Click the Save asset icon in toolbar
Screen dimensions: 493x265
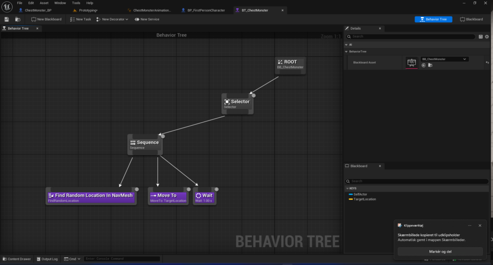click(6, 19)
